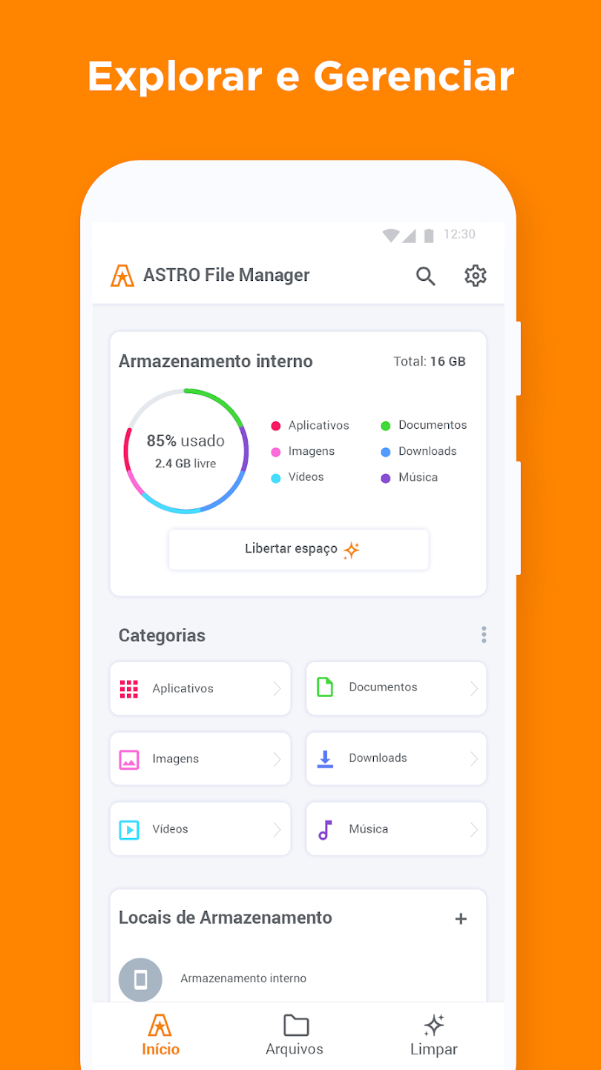Expand Música category chevron
This screenshot has height=1070, width=601.
point(474,829)
